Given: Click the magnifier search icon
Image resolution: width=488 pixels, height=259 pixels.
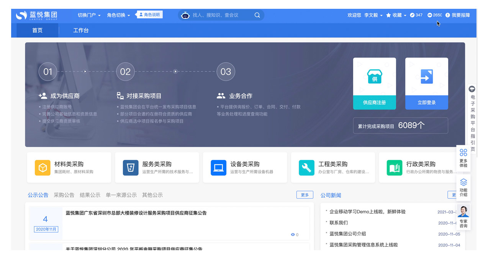Looking at the screenshot, I should (x=257, y=15).
